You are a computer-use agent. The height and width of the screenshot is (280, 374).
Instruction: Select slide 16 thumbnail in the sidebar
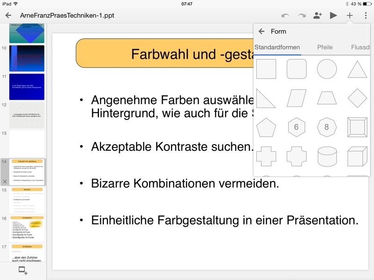[x=27, y=229]
